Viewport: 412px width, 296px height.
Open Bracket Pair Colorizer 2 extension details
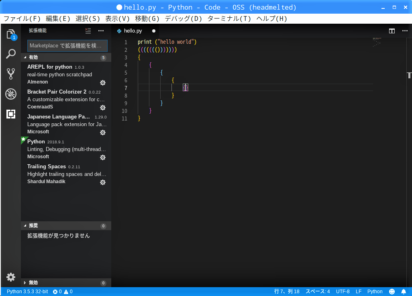point(66,99)
